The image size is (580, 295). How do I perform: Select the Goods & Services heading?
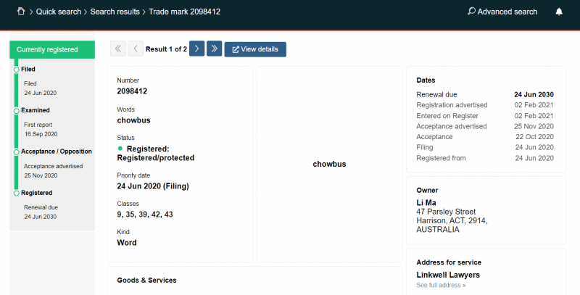point(146,281)
